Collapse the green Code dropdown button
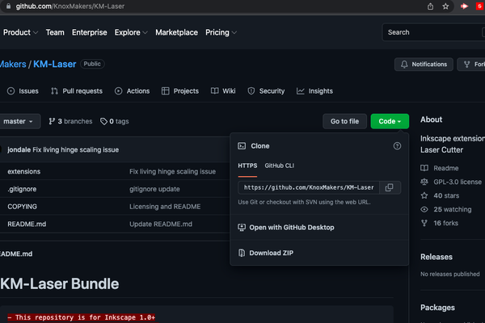Image resolution: width=485 pixels, height=323 pixels. pos(390,121)
